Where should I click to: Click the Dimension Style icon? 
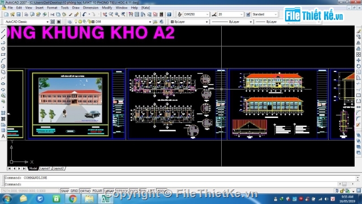214,14
